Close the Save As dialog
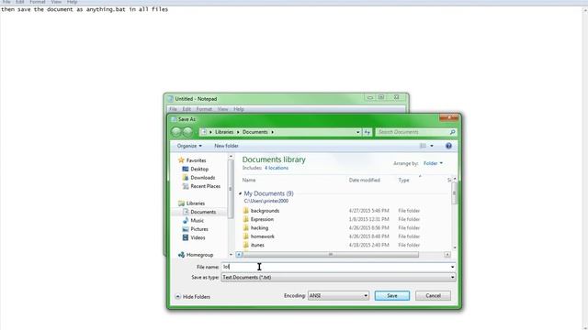This screenshot has width=588, height=330. click(x=449, y=117)
